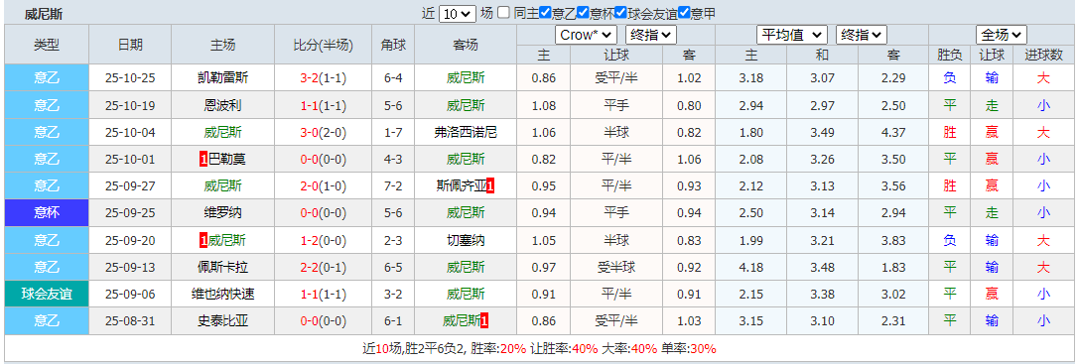Toggle the 球会友谊 filter checkbox

(x=620, y=12)
